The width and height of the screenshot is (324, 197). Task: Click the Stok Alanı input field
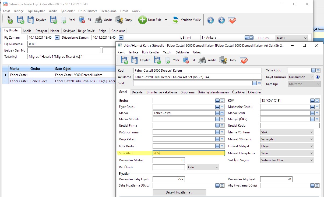click(x=188, y=153)
